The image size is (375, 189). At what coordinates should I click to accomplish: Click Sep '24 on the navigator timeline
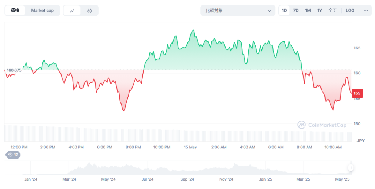(187, 179)
